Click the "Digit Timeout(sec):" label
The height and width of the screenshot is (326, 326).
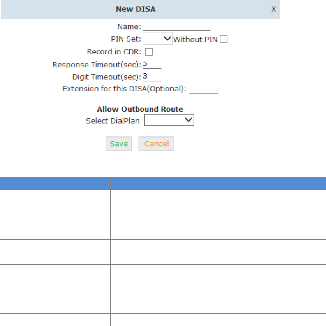click(x=106, y=77)
